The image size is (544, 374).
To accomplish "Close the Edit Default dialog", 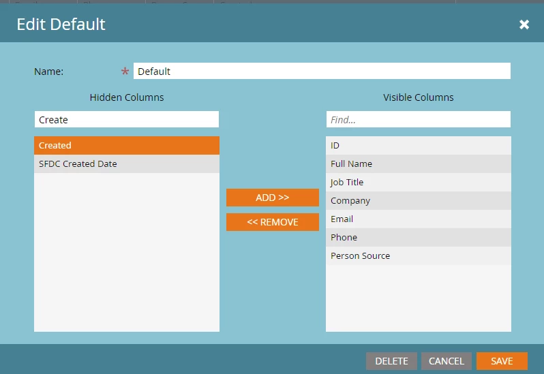I will coord(524,25).
